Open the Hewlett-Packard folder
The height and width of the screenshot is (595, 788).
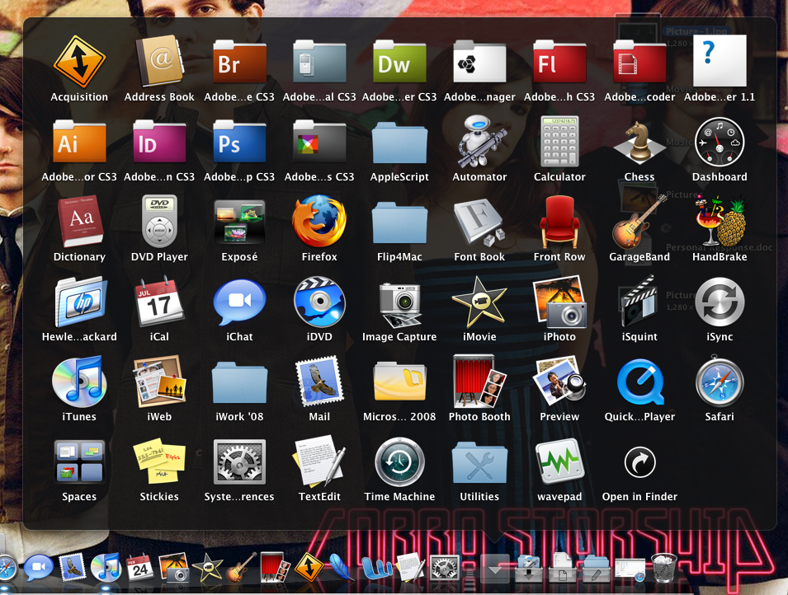[79, 302]
